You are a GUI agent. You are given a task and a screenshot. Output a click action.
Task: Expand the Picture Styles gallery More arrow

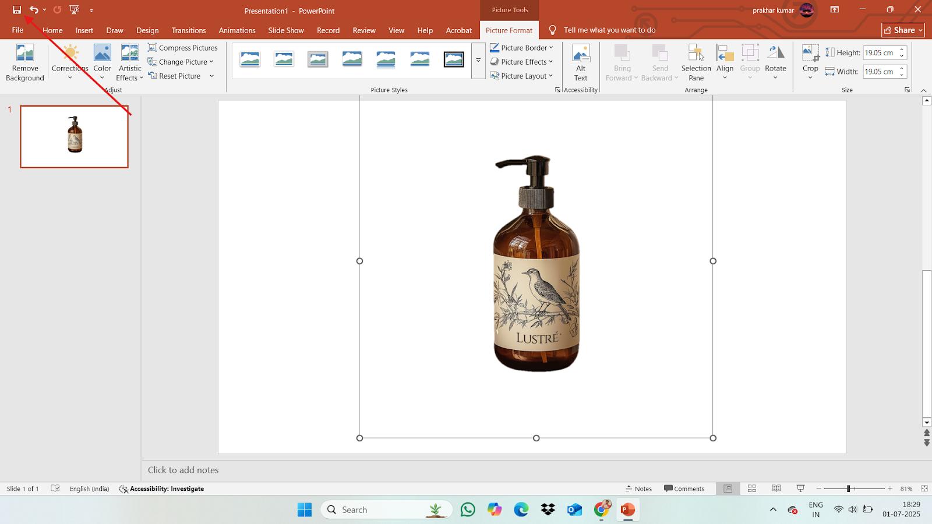tap(478, 61)
